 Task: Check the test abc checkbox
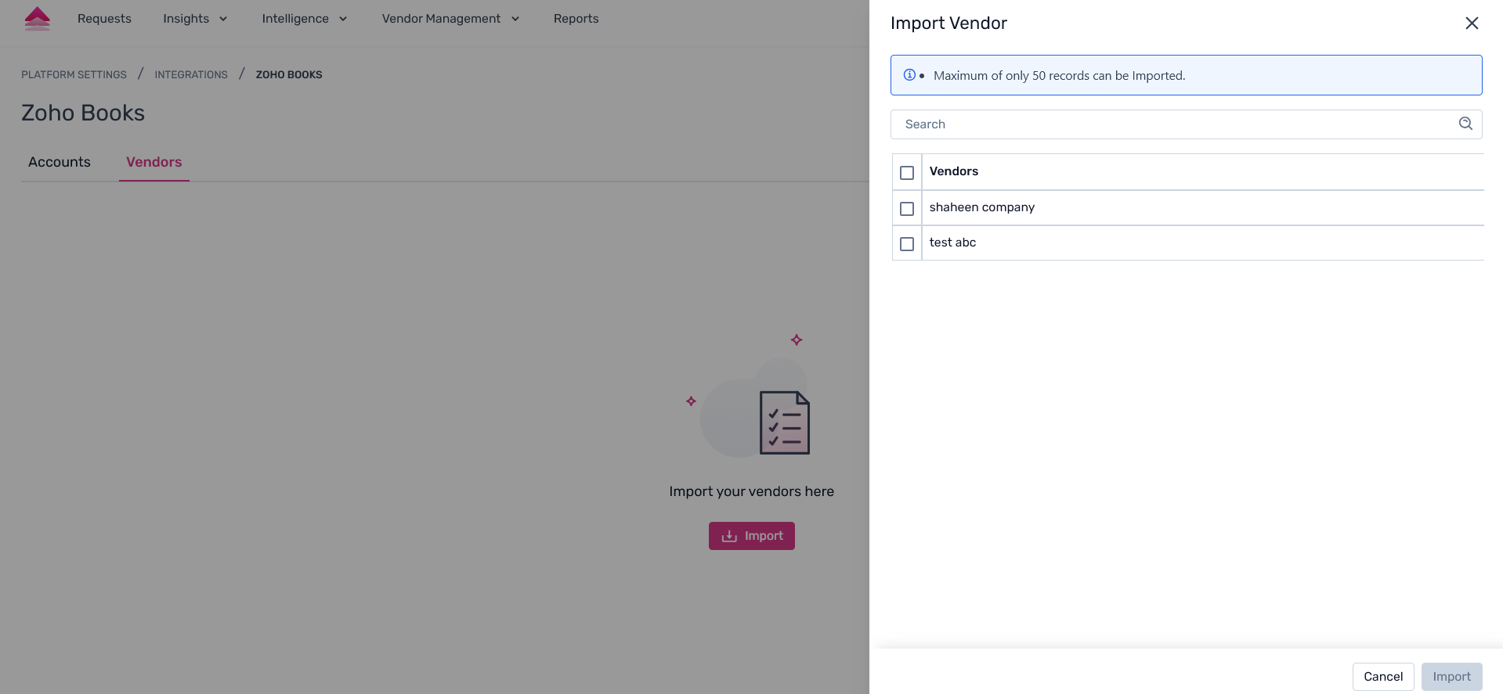point(907,244)
